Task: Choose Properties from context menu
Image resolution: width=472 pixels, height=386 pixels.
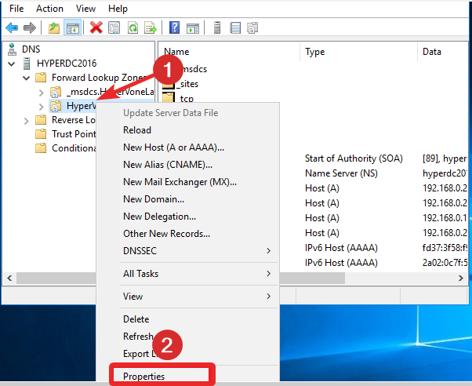Action: (x=144, y=377)
